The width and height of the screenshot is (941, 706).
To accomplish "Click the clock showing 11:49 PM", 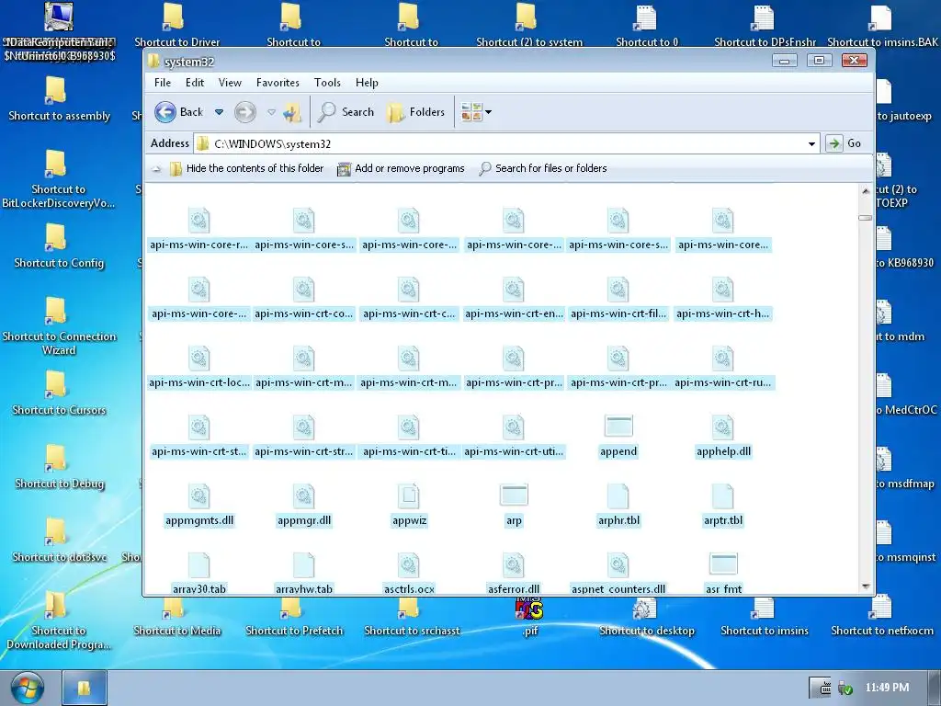I will tap(887, 688).
